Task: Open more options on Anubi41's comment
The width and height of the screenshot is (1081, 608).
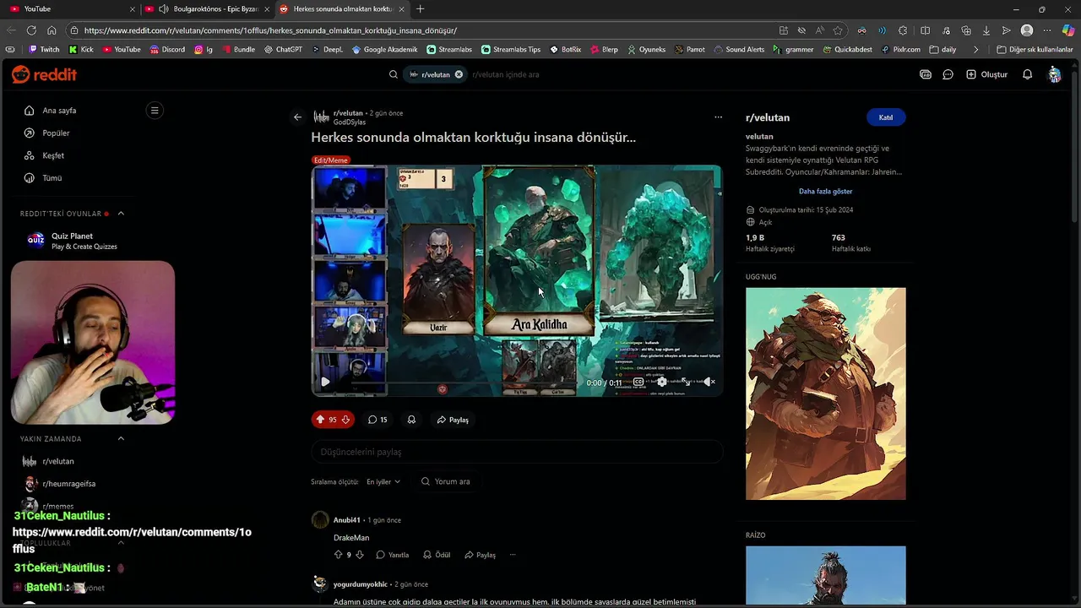Action: click(x=513, y=555)
